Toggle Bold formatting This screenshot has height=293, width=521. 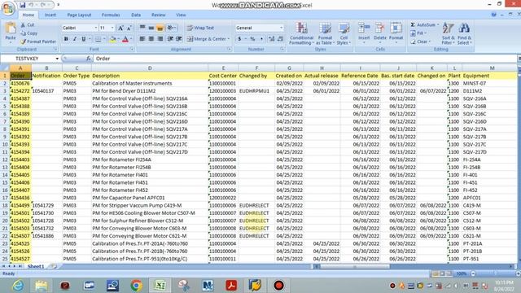point(66,39)
